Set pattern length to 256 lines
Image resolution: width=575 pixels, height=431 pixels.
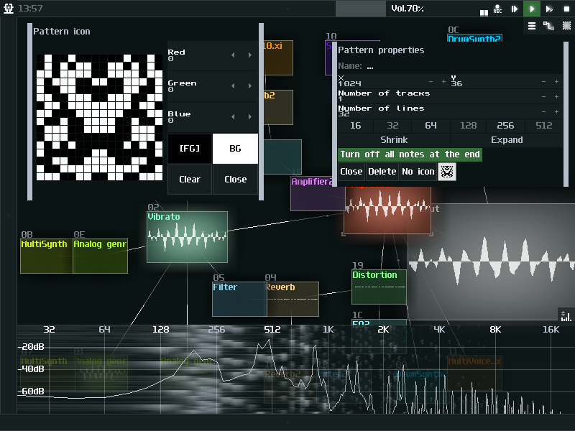coord(505,126)
